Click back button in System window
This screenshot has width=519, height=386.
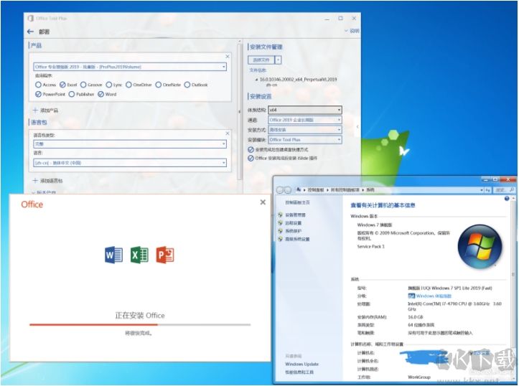[280, 190]
